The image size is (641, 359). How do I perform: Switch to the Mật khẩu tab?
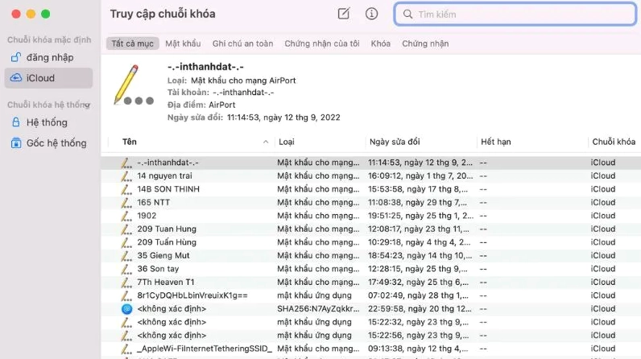coord(183,43)
